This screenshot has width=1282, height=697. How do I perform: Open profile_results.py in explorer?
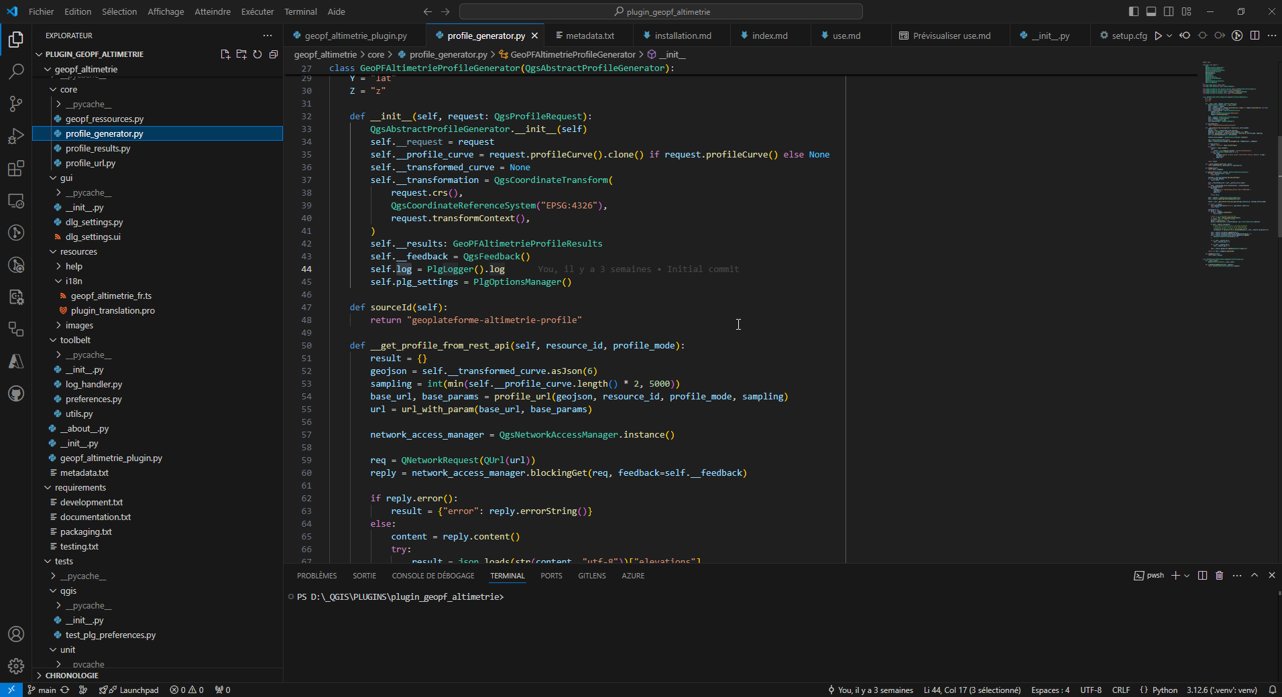[98, 148]
